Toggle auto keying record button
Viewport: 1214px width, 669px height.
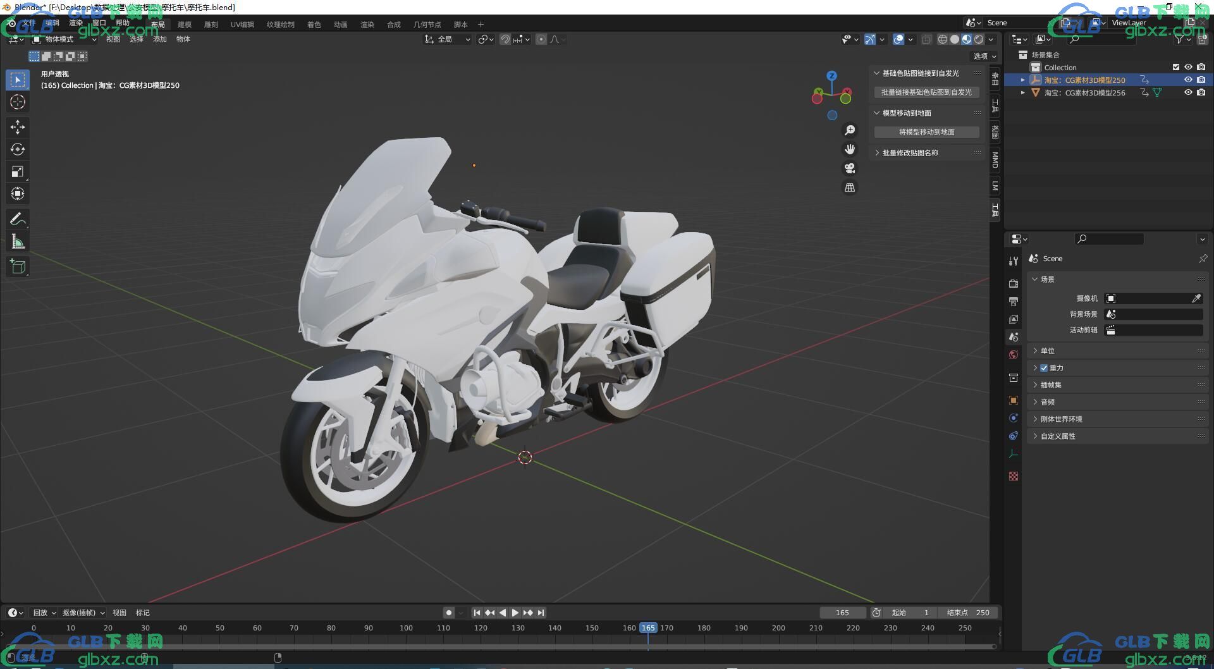[448, 613]
